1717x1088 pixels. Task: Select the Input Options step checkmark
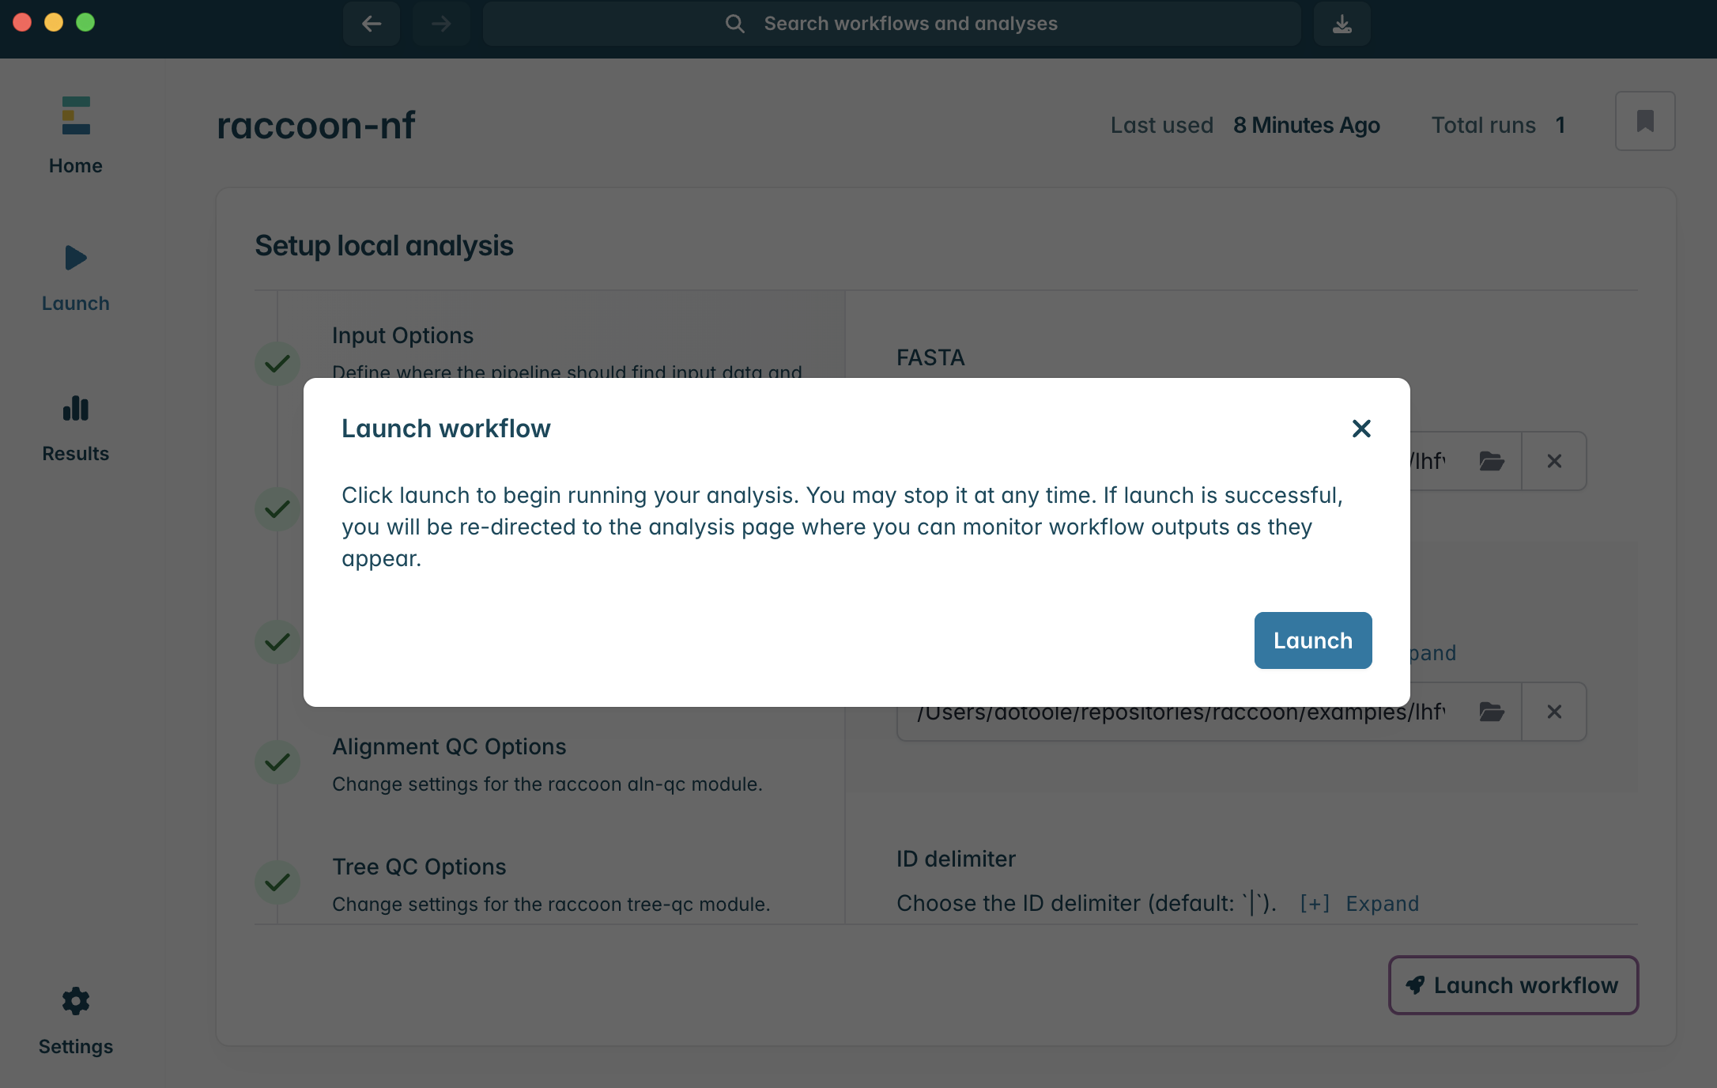pos(277,364)
